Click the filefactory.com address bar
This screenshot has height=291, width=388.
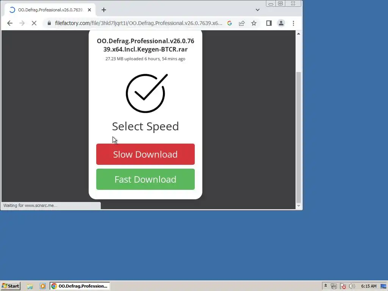pos(139,23)
